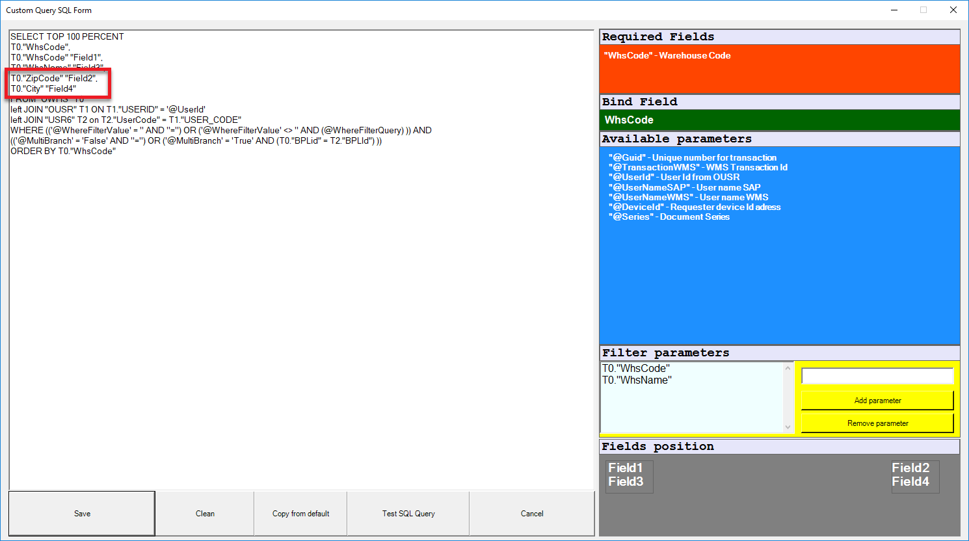This screenshot has height=541, width=969.
Task: Choose the @UserId parameter from OUSR
Action: pos(674,178)
